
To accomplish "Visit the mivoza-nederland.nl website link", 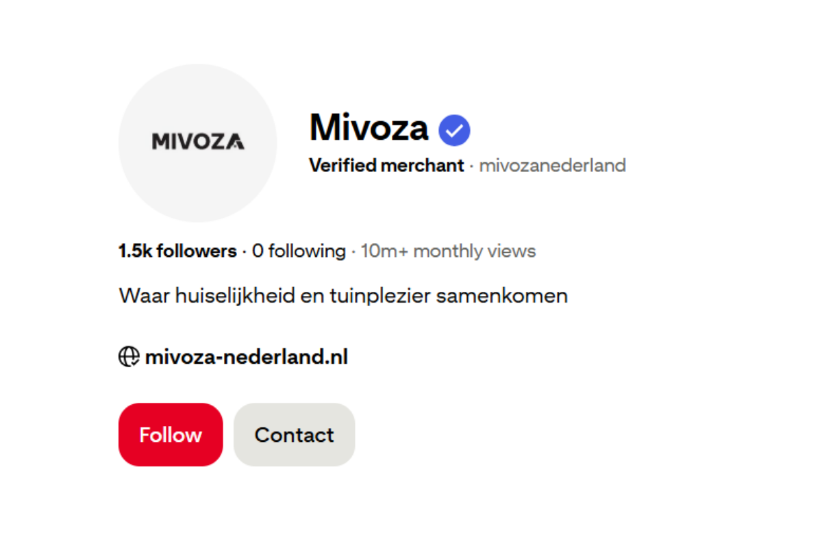I will [246, 357].
